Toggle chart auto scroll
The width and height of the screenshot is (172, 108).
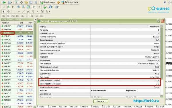click(x=34, y=7)
